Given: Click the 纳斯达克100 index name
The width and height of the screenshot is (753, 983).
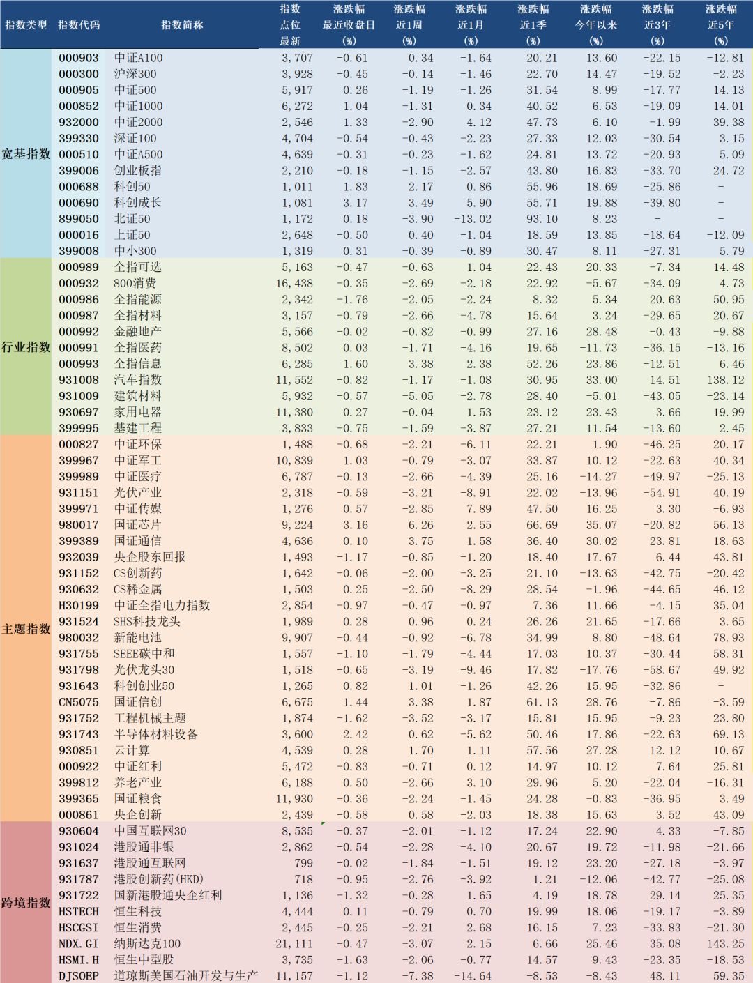Looking at the screenshot, I should click(x=147, y=944).
